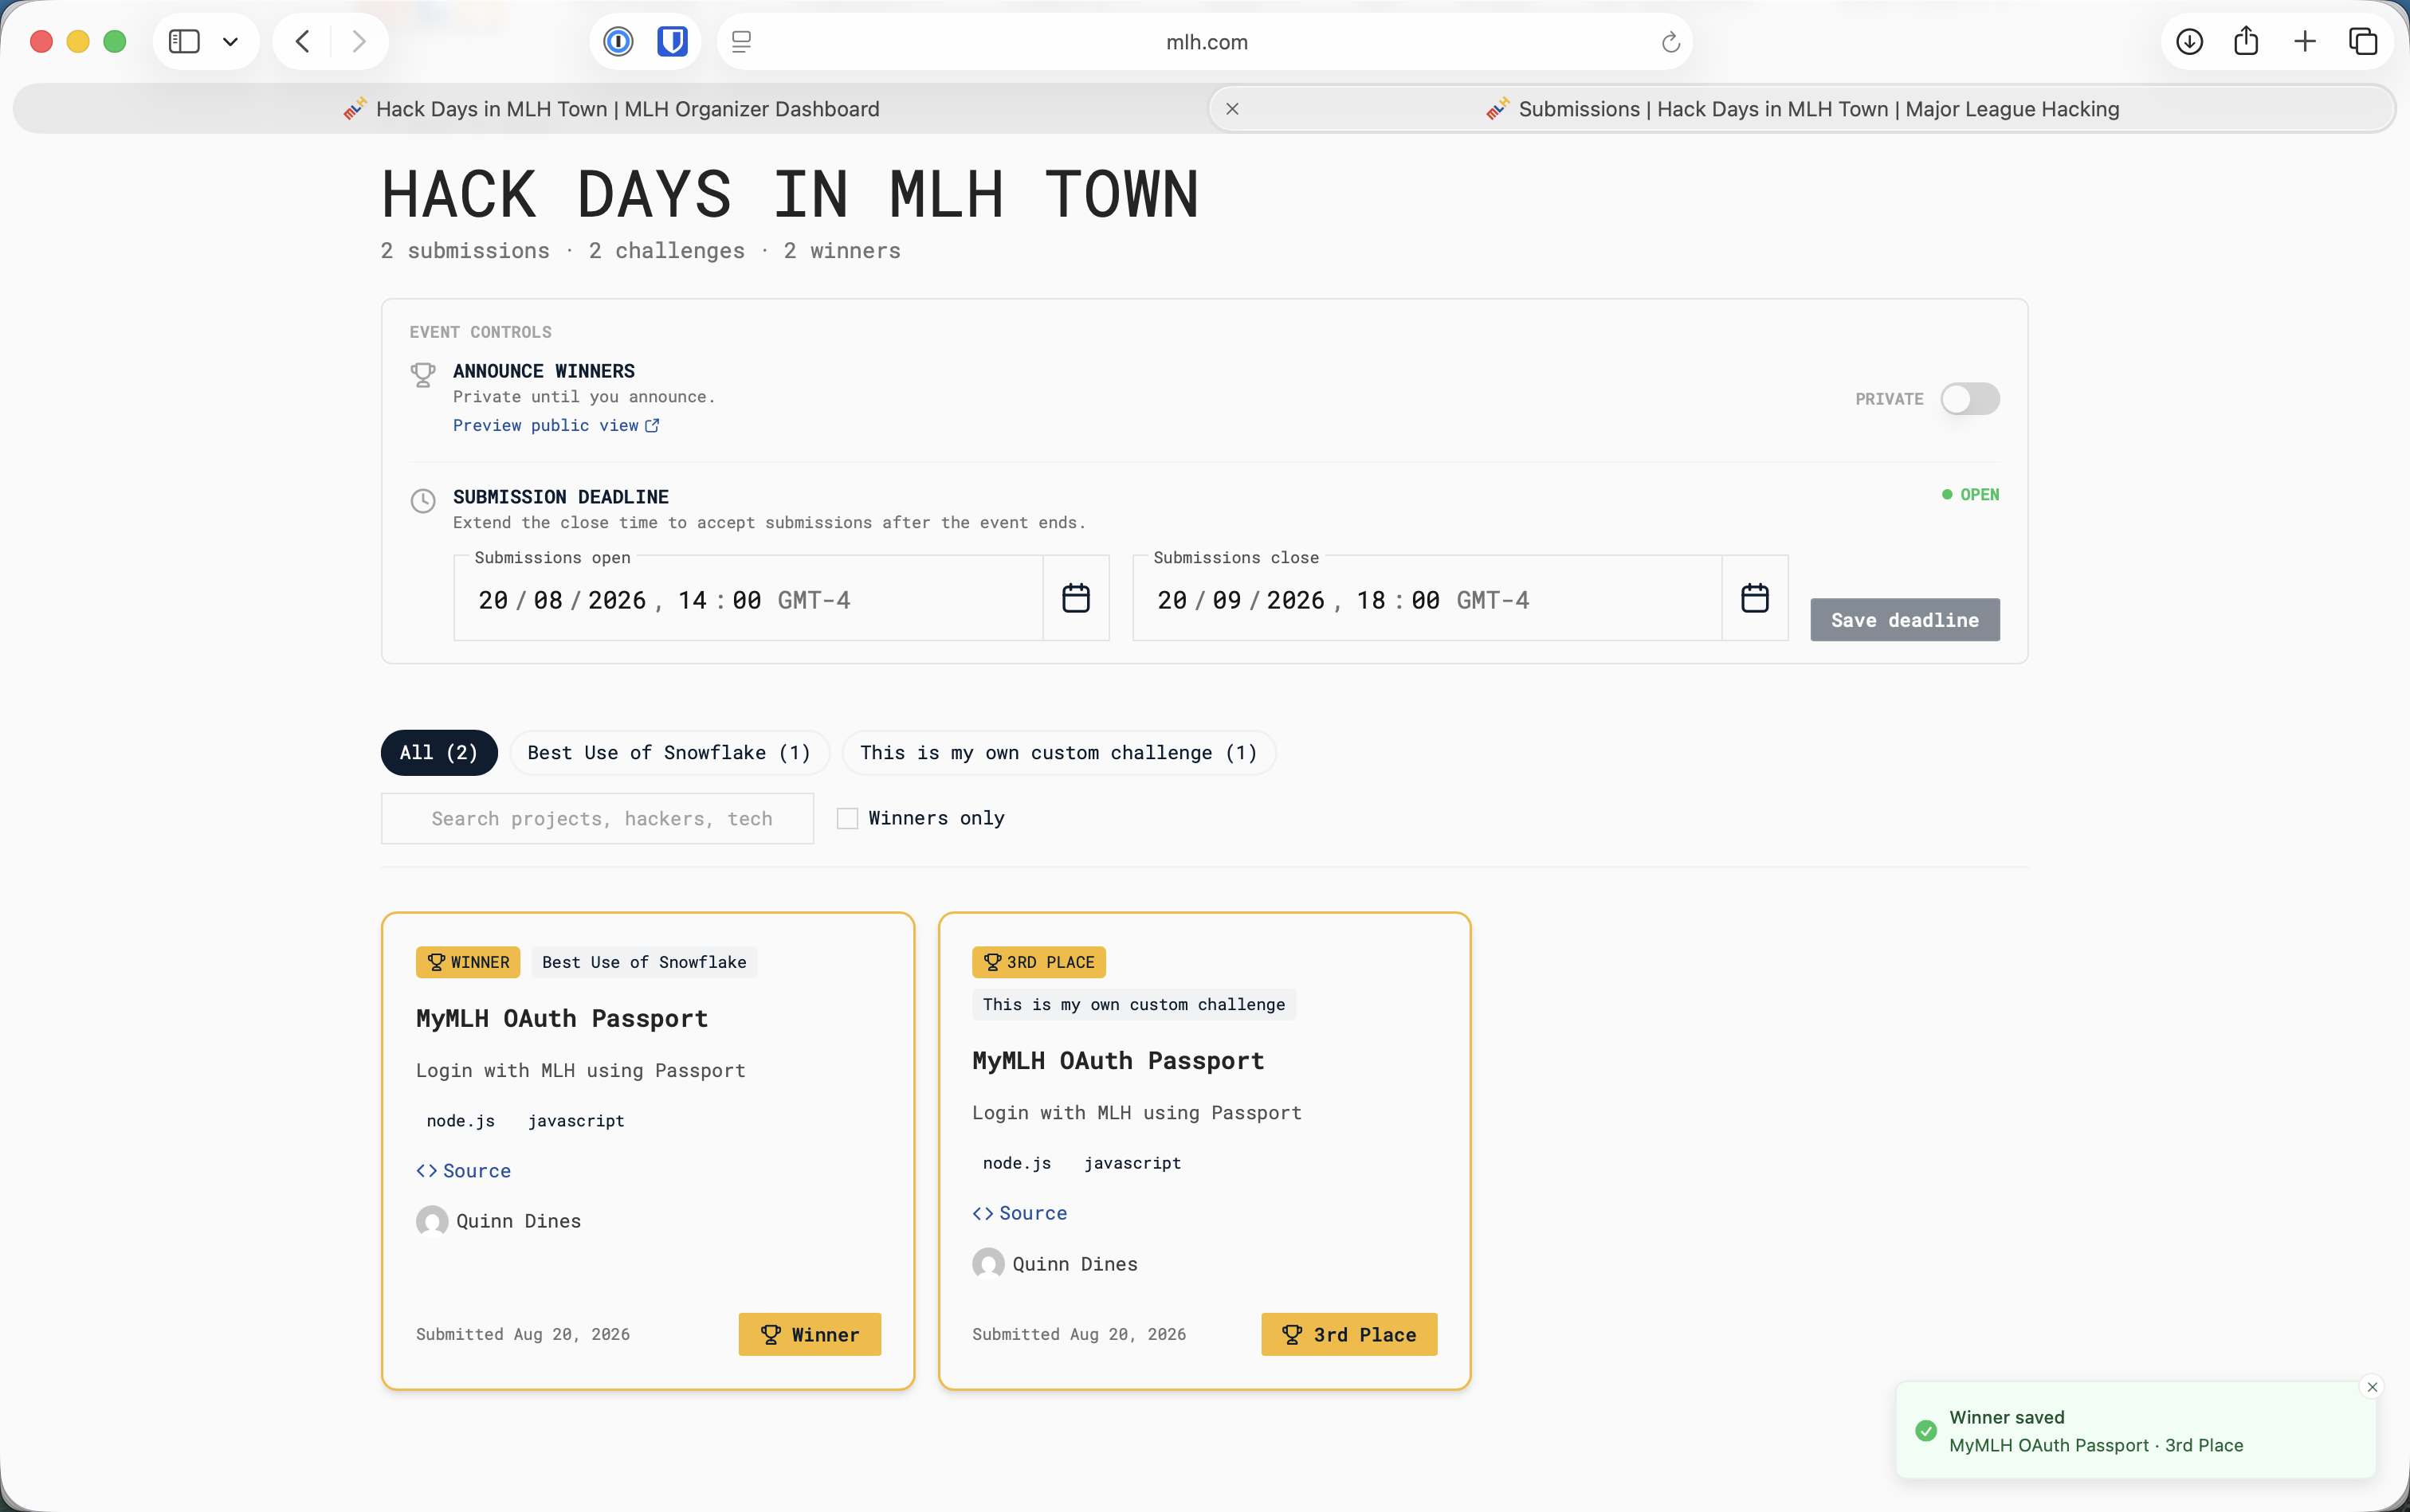Click the javascript tag on 3rd Place card
The image size is (2410, 1512).
coord(1132,1163)
